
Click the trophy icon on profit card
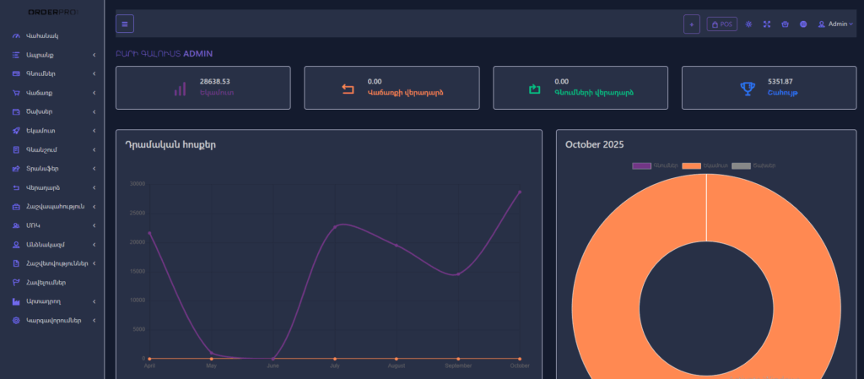point(748,88)
